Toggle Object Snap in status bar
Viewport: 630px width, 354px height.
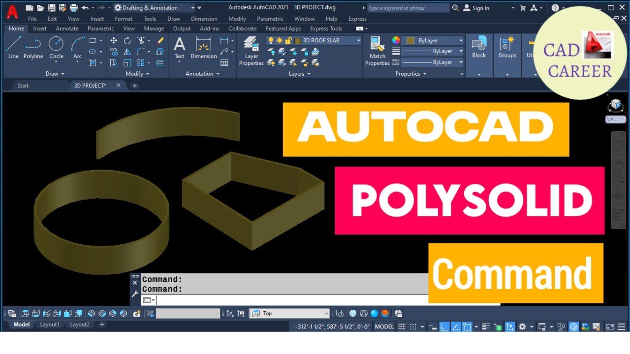click(467, 326)
